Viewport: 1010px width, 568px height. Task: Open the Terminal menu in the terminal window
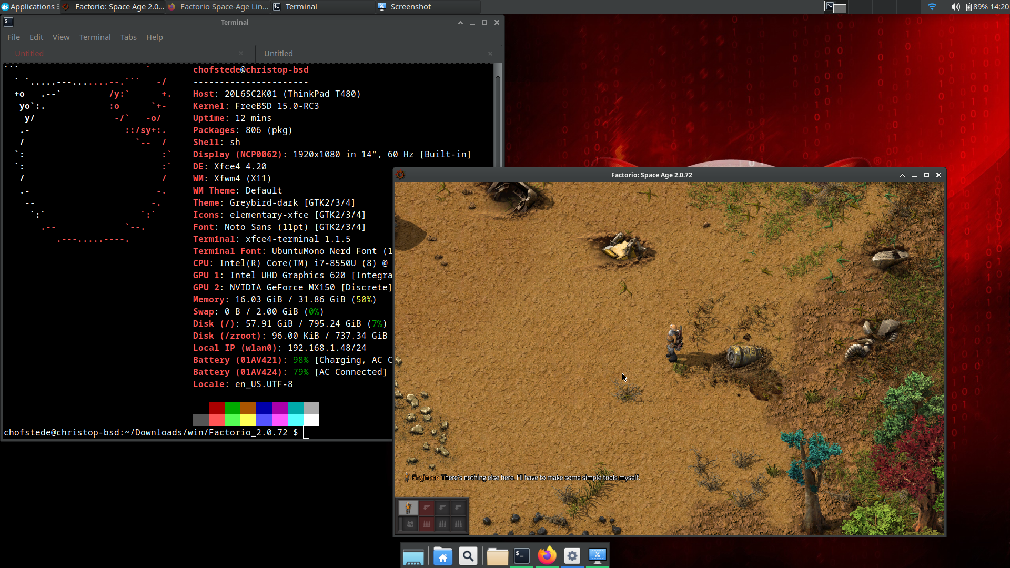point(95,37)
